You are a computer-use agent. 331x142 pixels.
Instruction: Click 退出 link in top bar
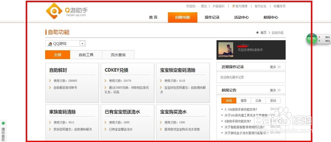pos(204,6)
